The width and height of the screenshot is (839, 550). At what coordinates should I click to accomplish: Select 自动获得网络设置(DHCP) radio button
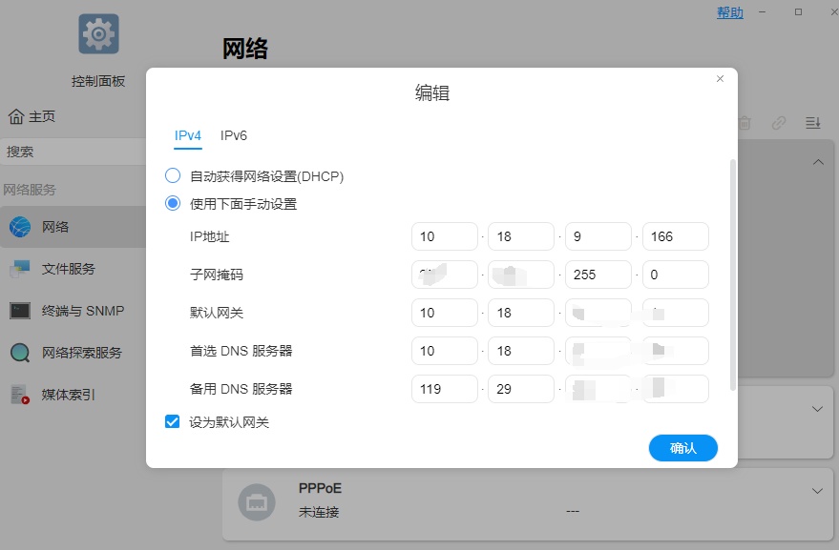(x=173, y=175)
